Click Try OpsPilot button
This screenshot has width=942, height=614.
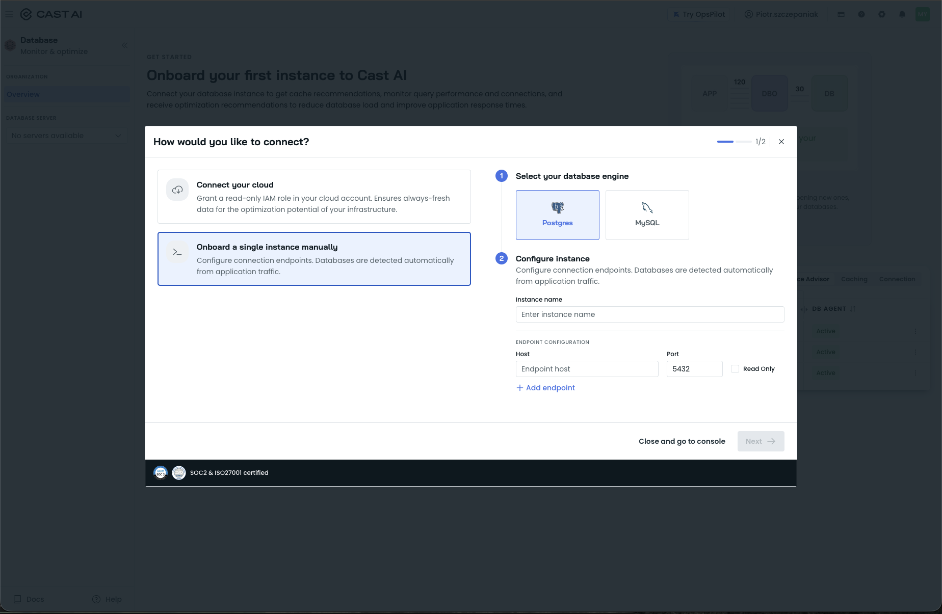pyautogui.click(x=699, y=14)
